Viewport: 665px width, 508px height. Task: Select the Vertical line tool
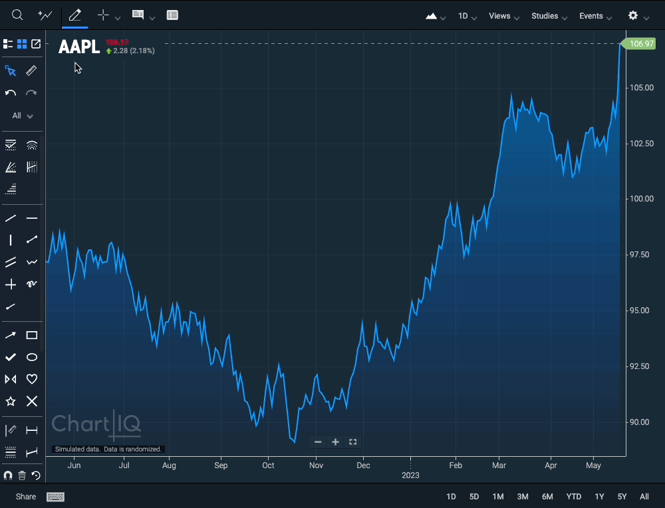[x=11, y=241]
